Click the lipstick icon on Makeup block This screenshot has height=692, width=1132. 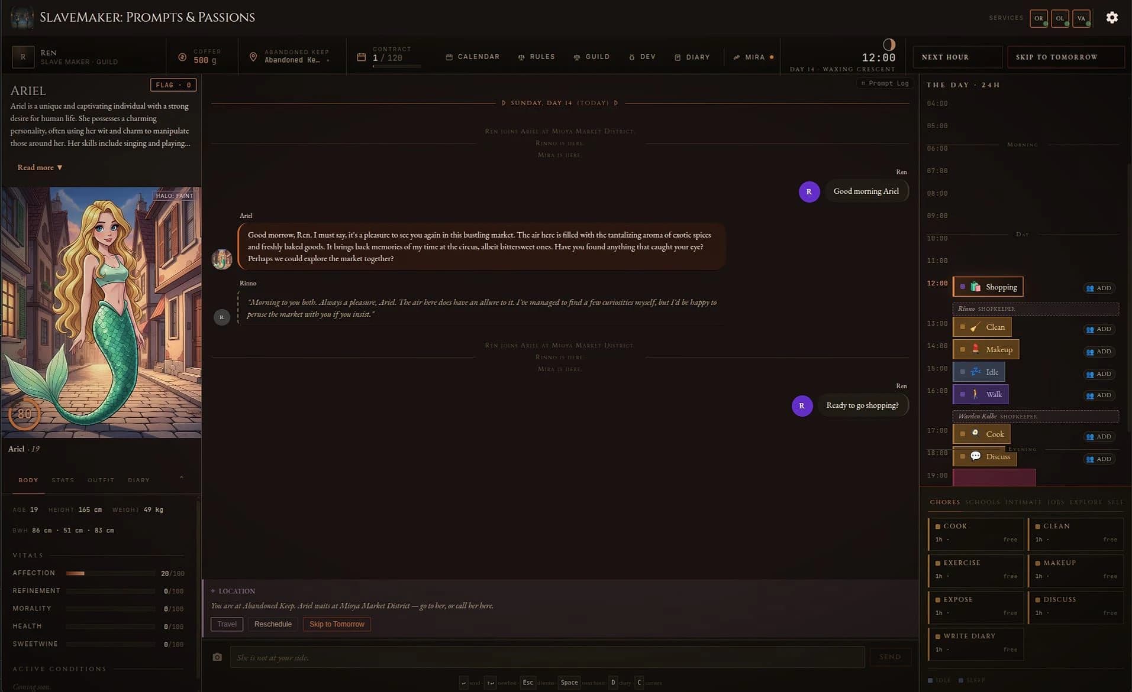click(x=975, y=349)
